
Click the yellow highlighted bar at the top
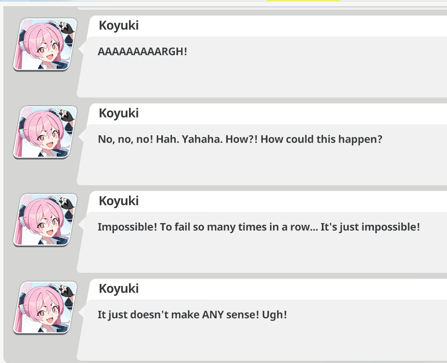[x=303, y=0]
